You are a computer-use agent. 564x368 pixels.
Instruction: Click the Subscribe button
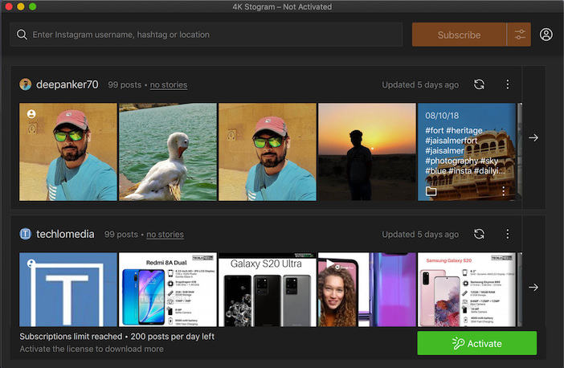459,35
